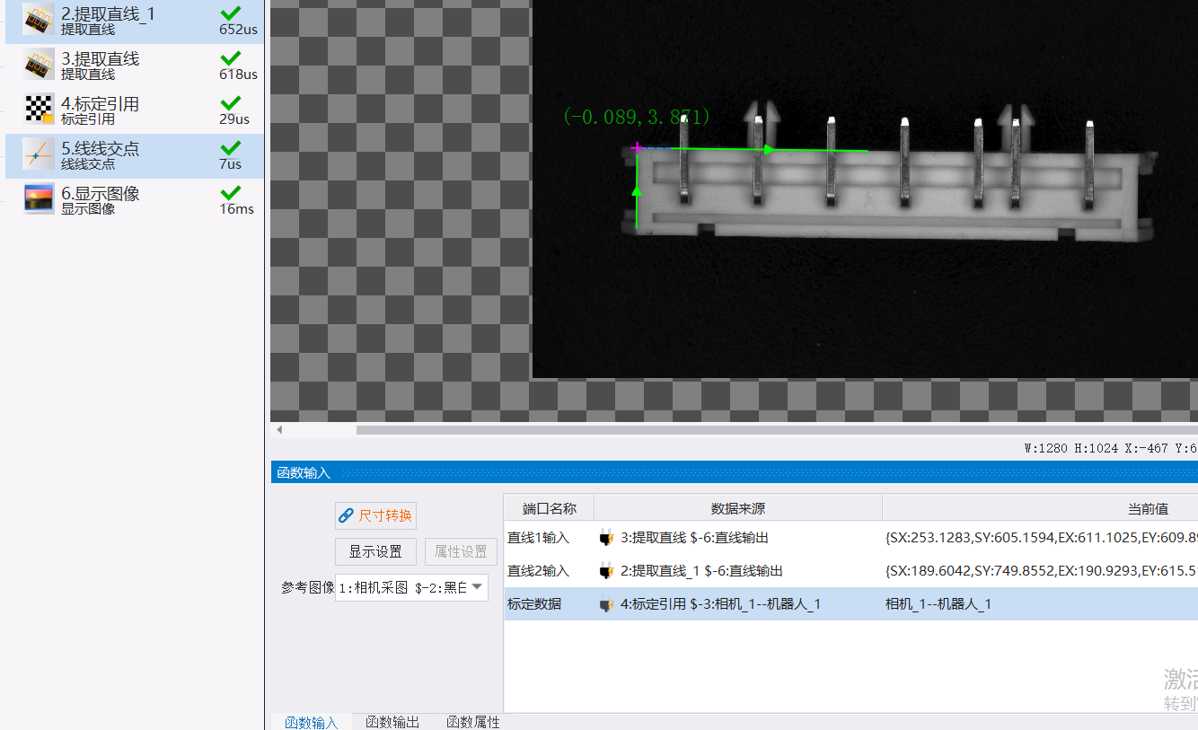Screen dimensions: 1198x730
Task: Click horizontal scrollbar left arrow under image
Action: [279, 430]
